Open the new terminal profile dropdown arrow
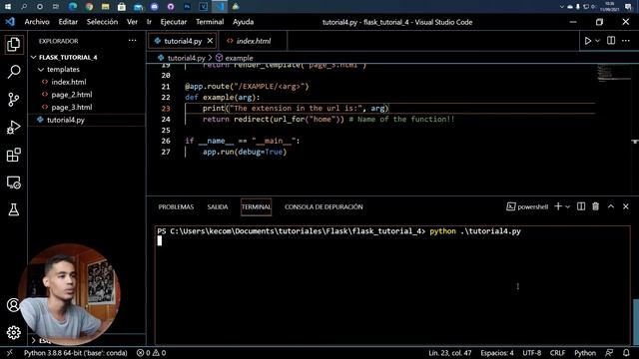The image size is (639, 359). coord(568,206)
